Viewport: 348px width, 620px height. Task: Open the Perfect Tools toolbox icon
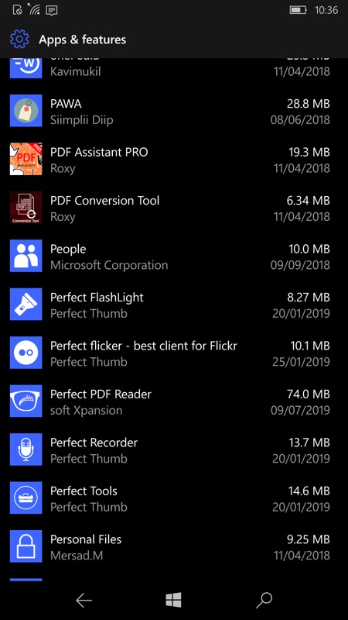point(26,498)
